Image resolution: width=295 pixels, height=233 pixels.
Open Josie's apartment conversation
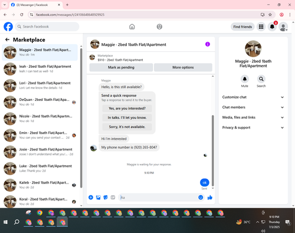pyautogui.click(x=40, y=152)
